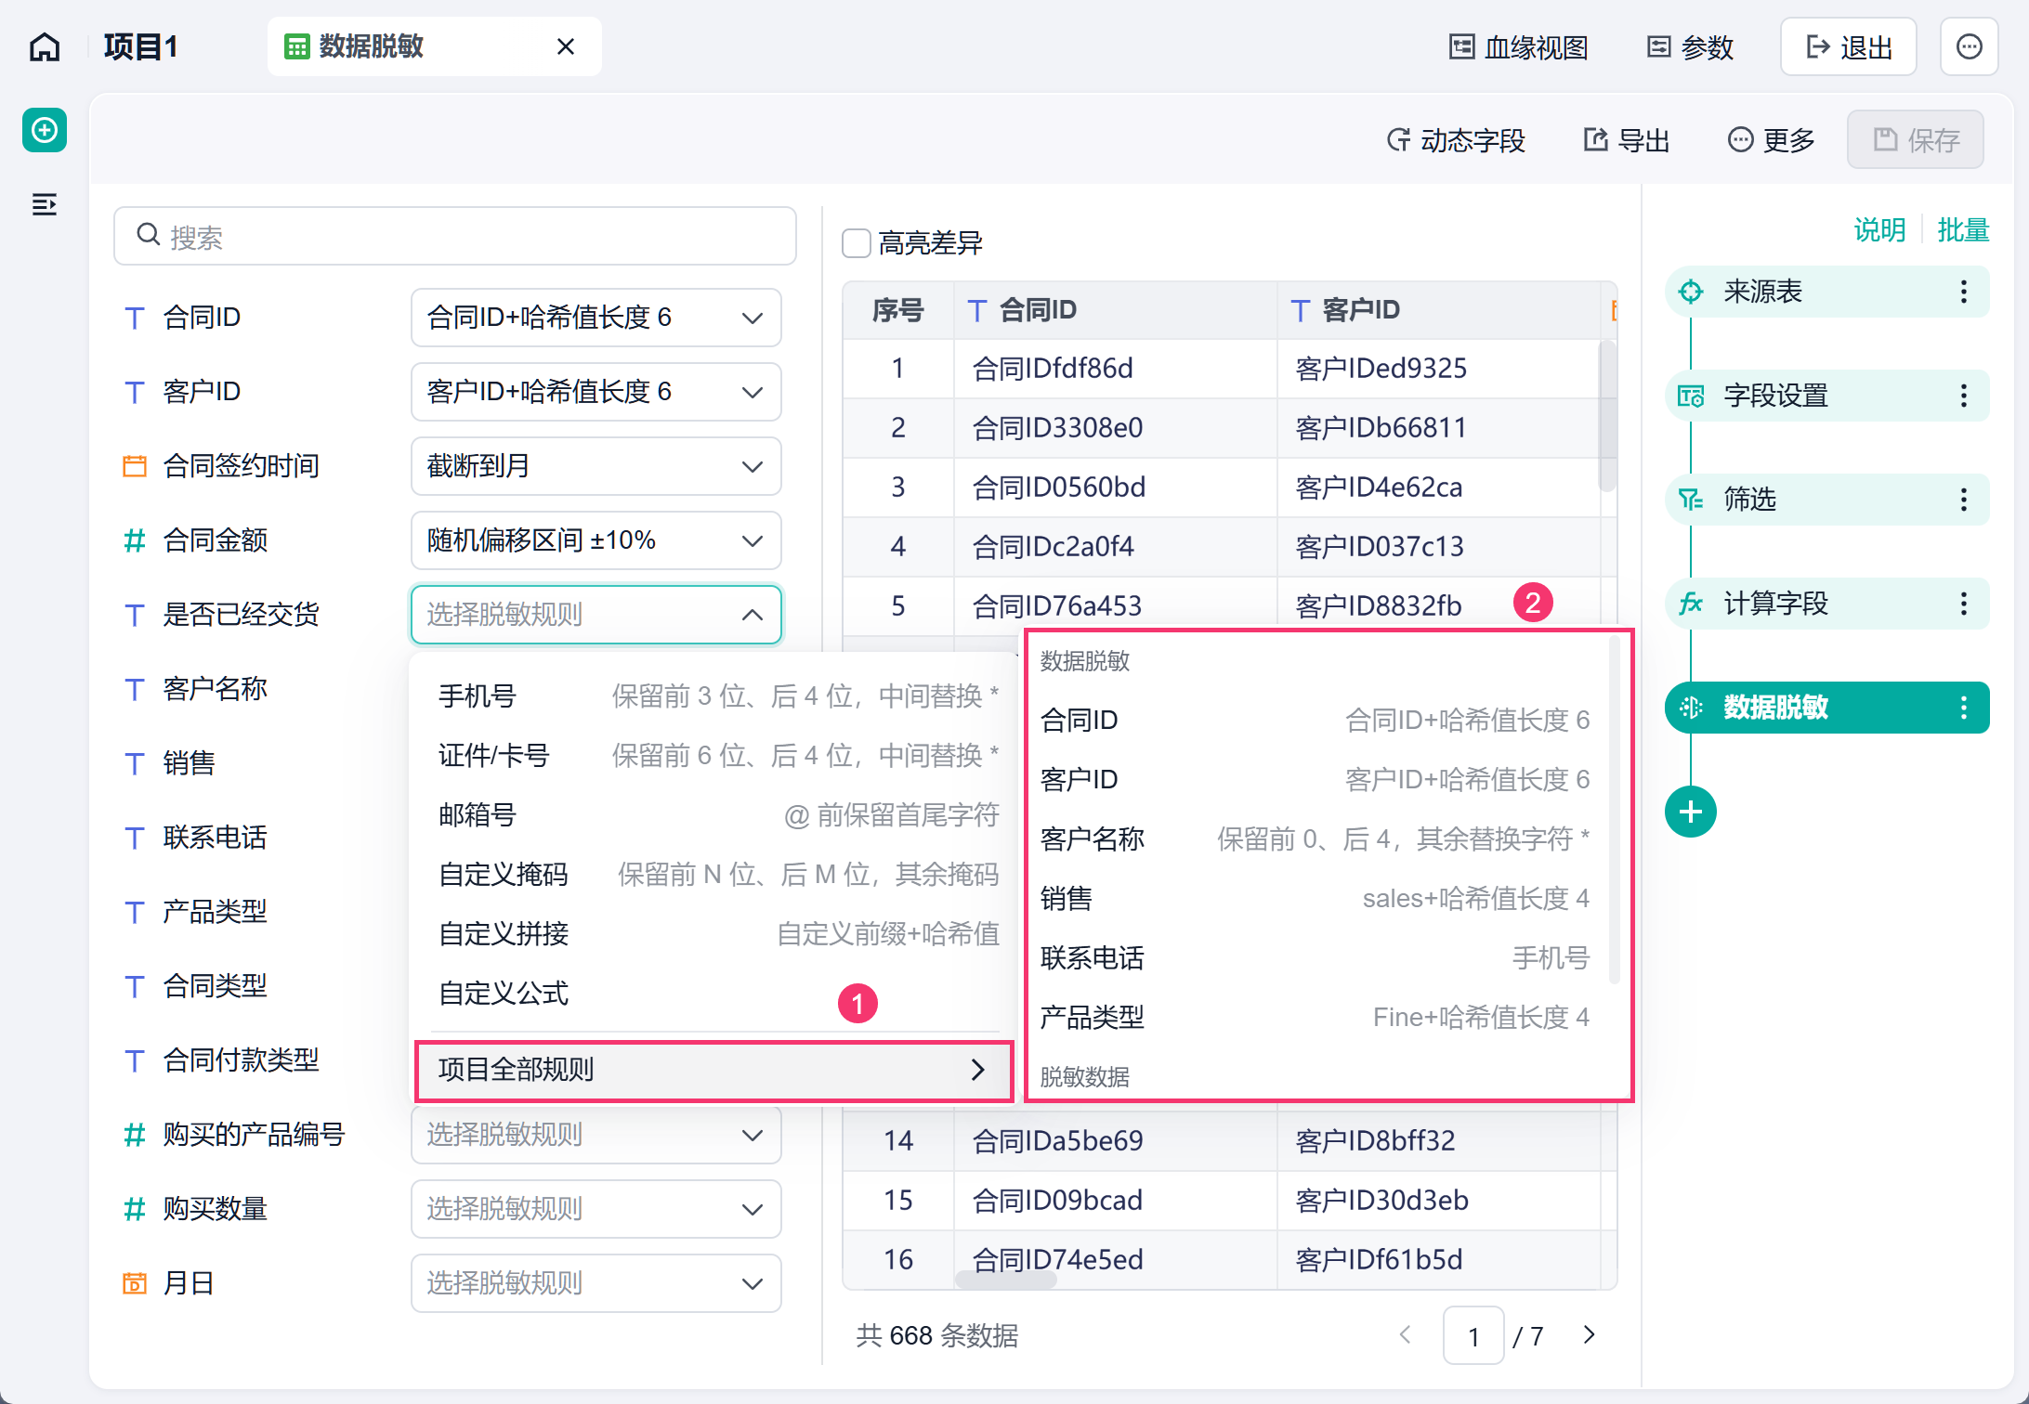Image resolution: width=2029 pixels, height=1404 pixels.
Task: Click the 搜索 search field
Action: (x=455, y=236)
